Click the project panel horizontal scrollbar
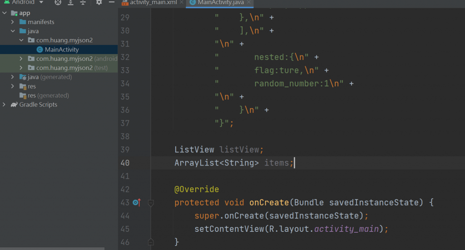The width and height of the screenshot is (465, 250). tap(52, 249)
